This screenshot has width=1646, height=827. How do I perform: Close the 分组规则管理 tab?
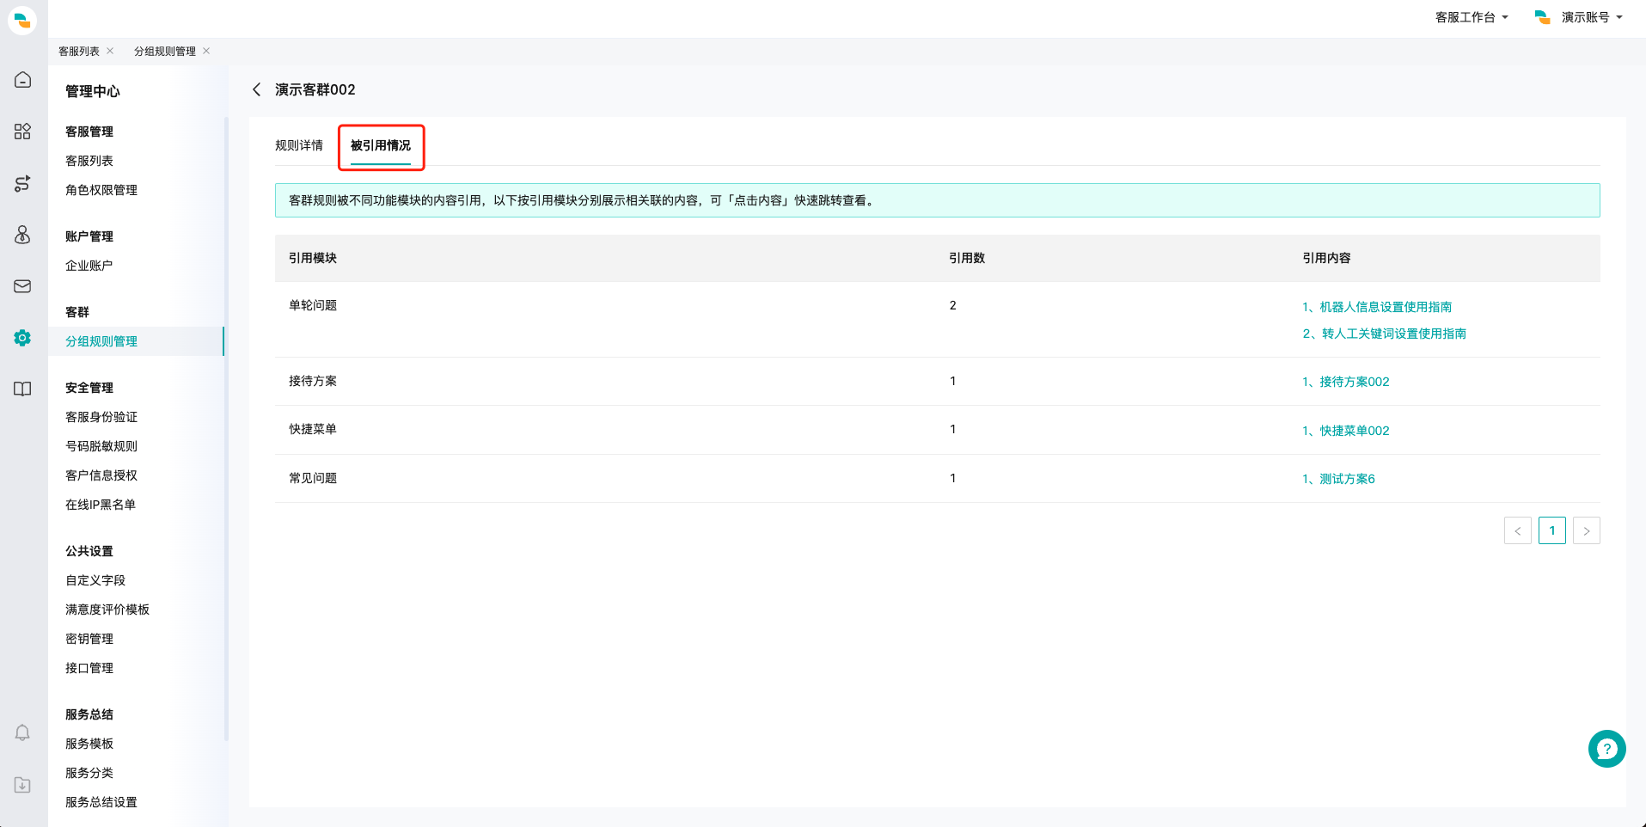206,51
